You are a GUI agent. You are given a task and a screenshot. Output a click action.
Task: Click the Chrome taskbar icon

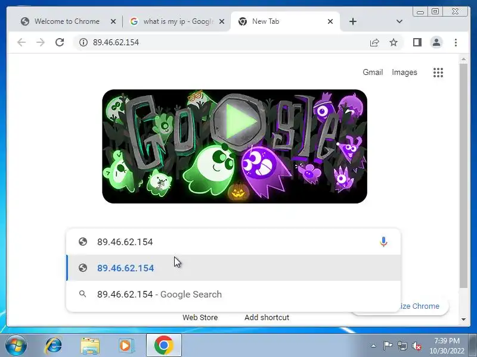163,346
